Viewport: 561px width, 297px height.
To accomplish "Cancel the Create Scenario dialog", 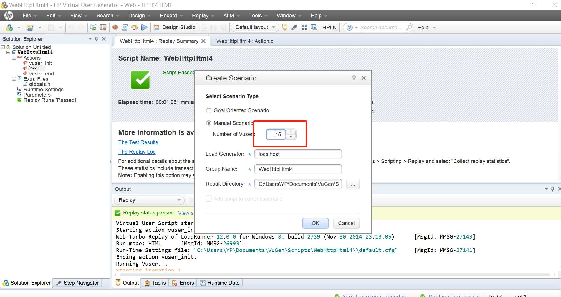I will click(346, 223).
